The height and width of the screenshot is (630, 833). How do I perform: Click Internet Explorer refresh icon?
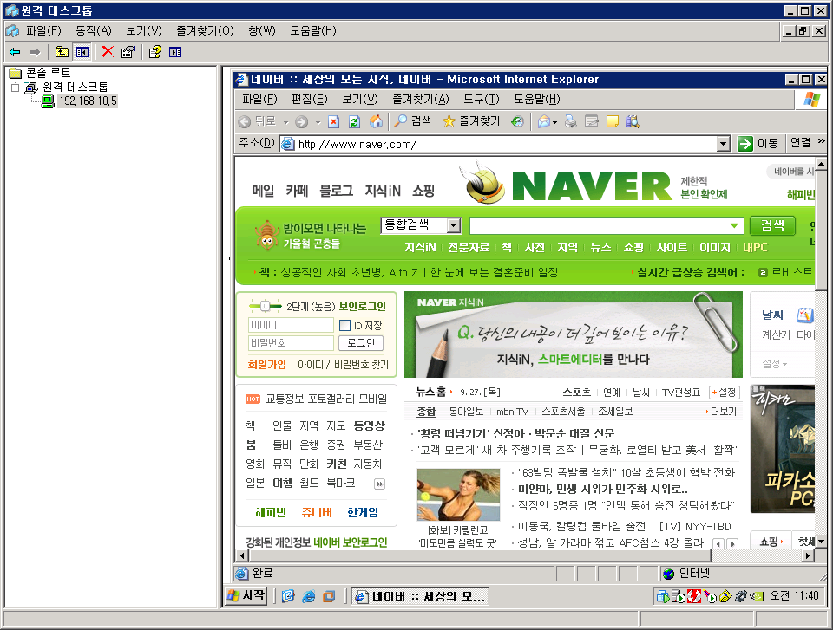point(354,122)
